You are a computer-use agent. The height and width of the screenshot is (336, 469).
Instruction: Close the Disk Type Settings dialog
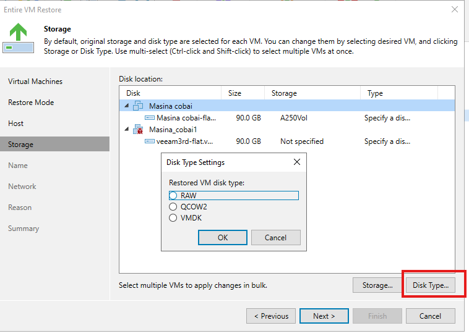pos(297,162)
